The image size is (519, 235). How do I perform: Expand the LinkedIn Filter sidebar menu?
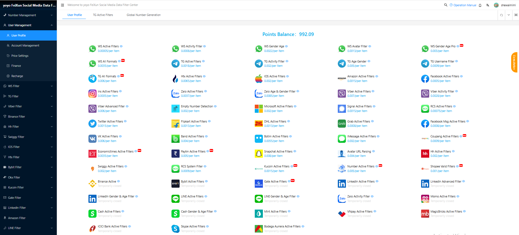pos(28,208)
